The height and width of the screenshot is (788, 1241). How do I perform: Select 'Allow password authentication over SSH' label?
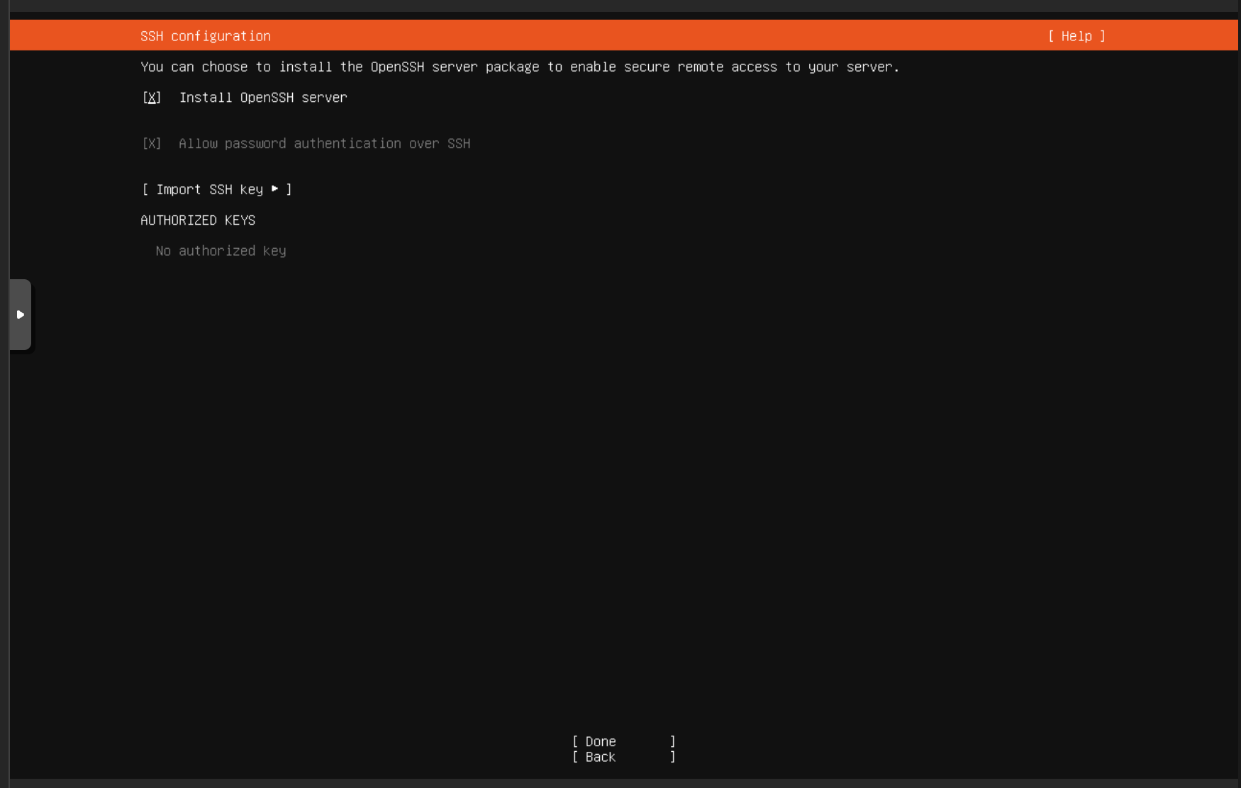(324, 144)
